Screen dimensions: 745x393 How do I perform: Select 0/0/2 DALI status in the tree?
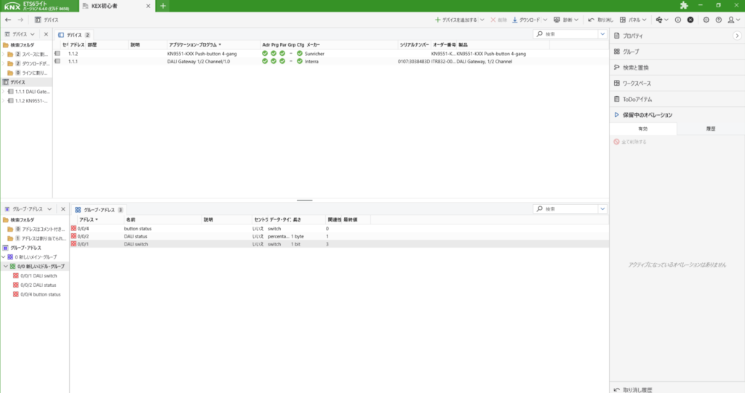40,285
